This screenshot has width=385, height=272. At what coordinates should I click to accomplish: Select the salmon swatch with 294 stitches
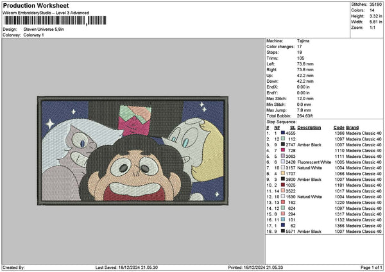(283, 214)
